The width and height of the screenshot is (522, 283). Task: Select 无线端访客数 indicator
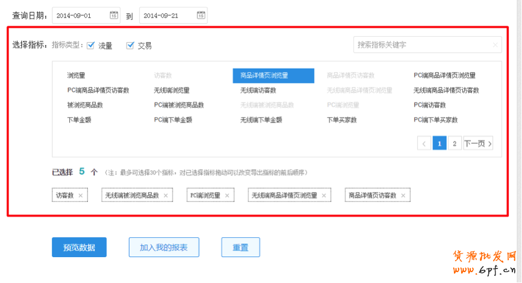tap(258, 90)
